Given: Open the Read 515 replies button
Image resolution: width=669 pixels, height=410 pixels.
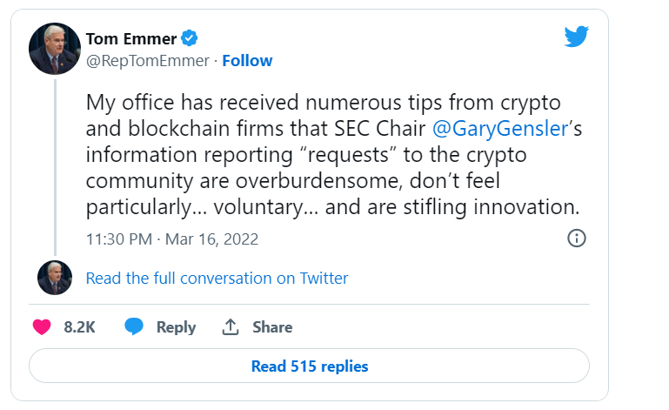Looking at the screenshot, I should click(x=309, y=366).
